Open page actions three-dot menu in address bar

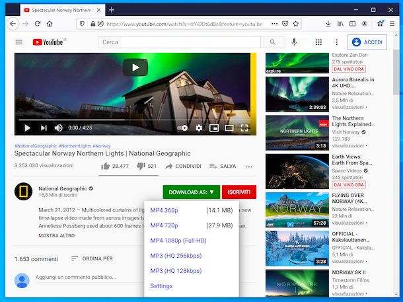[x=274, y=24]
